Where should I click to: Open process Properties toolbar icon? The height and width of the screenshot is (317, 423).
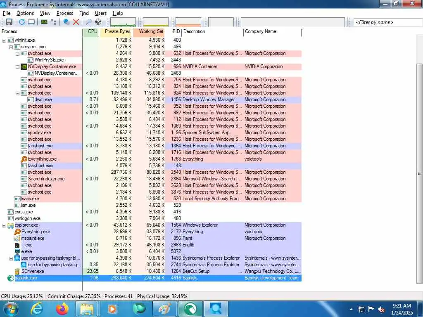point(67,22)
